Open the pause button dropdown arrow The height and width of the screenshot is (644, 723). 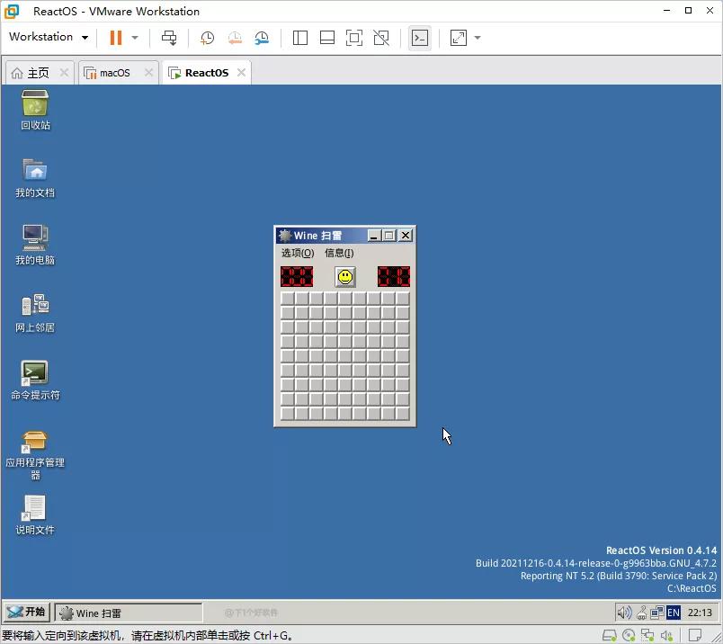click(135, 38)
